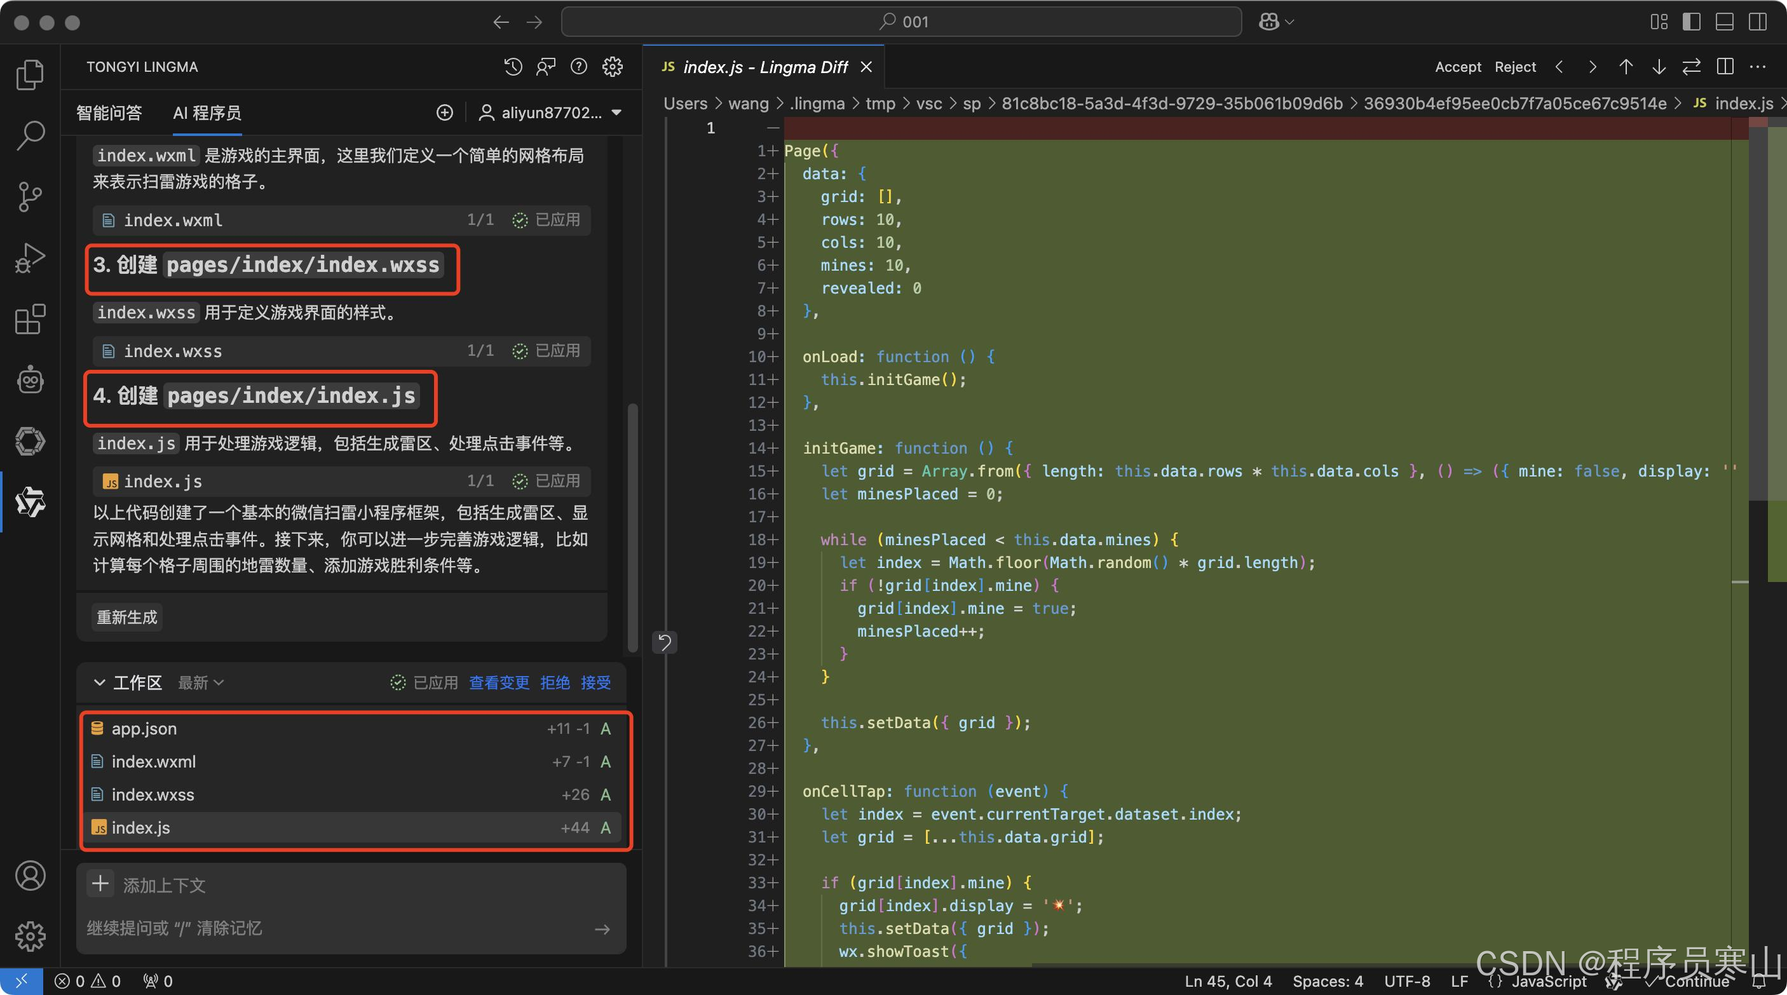Image resolution: width=1787 pixels, height=995 pixels.
Task: Open Lingma chat history clock icon
Action: coord(513,67)
